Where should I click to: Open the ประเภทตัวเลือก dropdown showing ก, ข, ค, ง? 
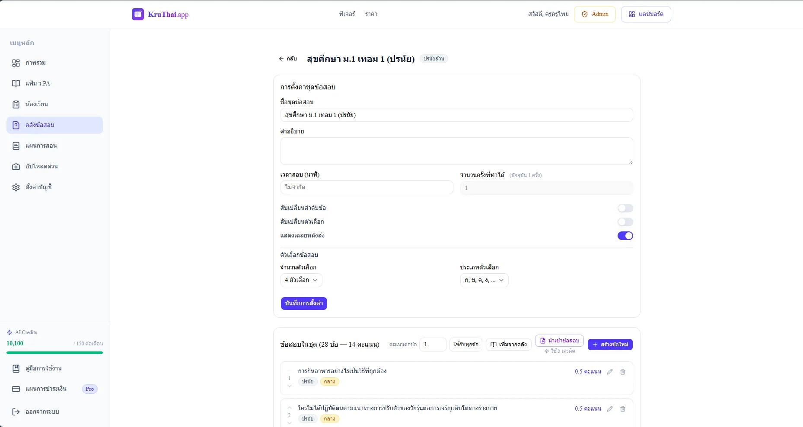tap(484, 280)
